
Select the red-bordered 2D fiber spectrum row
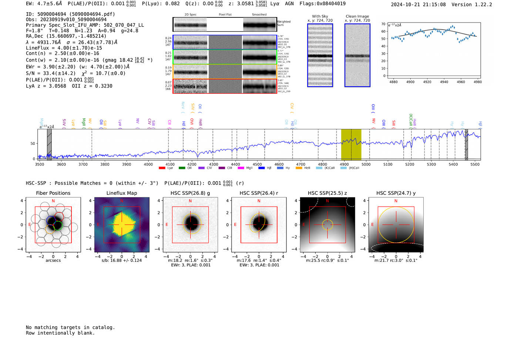[225, 86]
